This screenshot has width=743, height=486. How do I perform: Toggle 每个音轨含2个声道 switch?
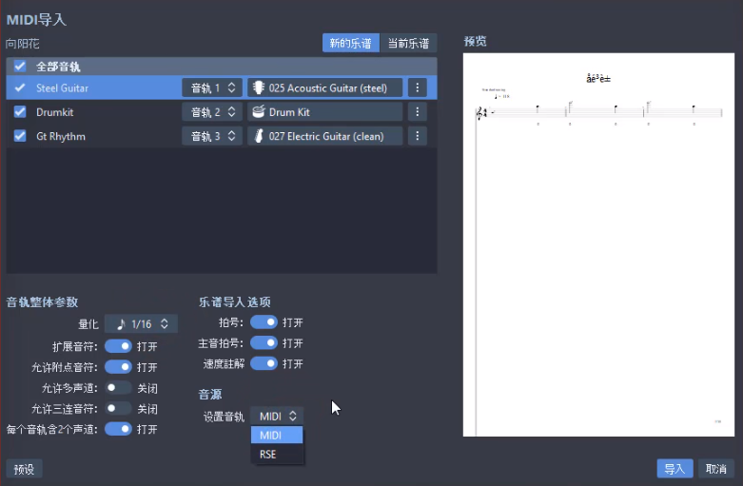pos(118,429)
